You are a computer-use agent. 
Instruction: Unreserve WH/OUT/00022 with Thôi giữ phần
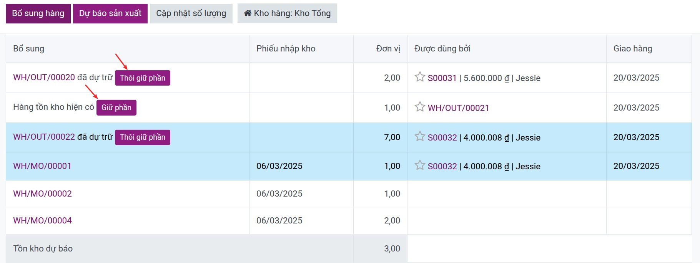coord(143,137)
